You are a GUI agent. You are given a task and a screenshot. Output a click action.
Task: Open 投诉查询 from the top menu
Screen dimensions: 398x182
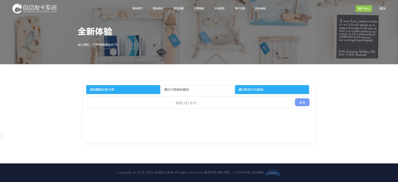(x=260, y=9)
